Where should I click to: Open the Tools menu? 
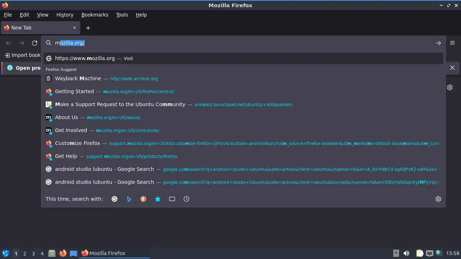[122, 15]
